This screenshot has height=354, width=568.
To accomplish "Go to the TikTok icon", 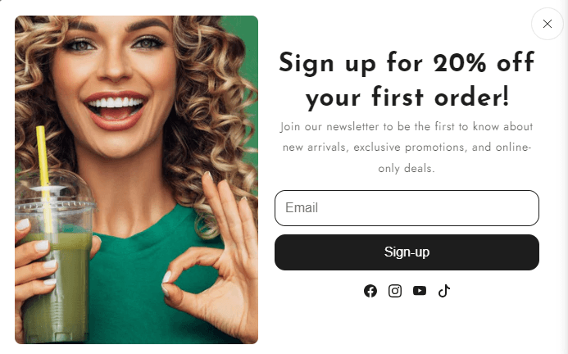I will [444, 291].
